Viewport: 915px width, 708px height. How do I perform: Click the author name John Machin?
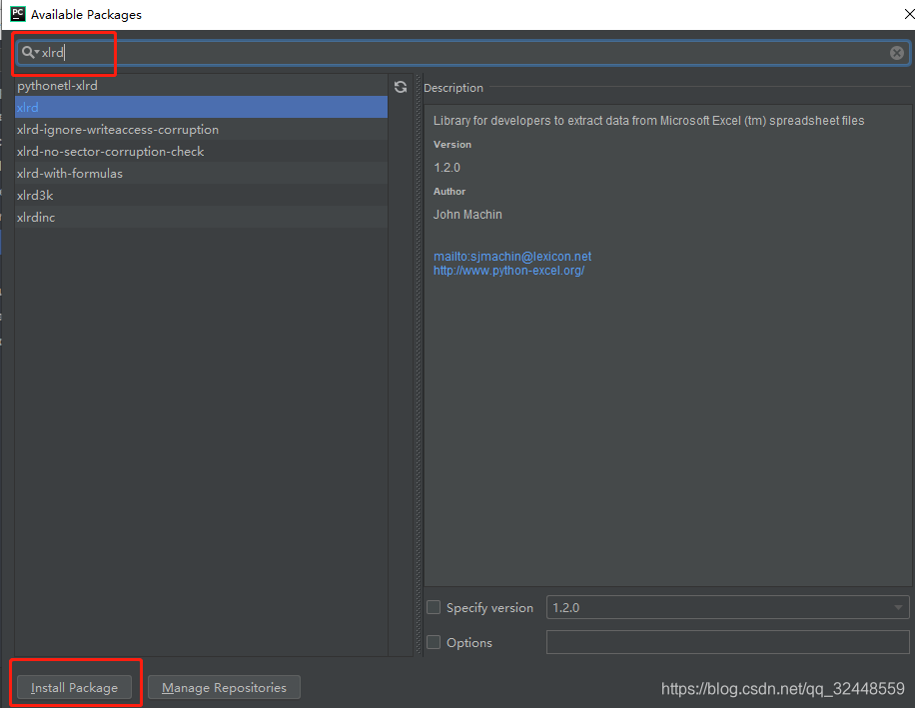point(467,215)
